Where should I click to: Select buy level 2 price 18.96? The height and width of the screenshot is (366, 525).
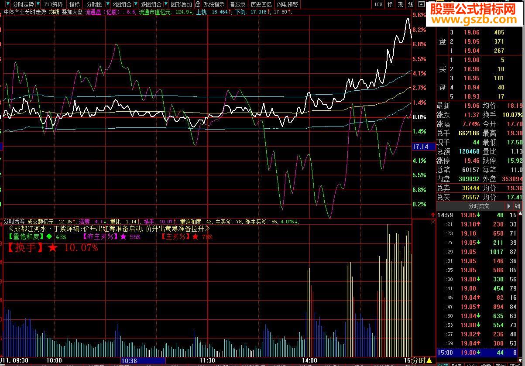471,69
